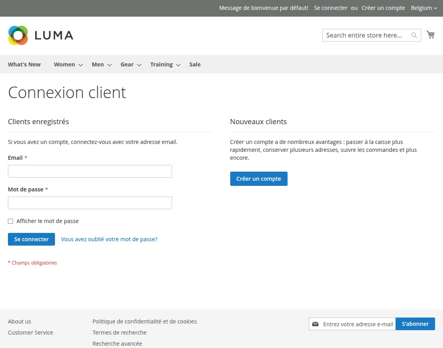
Task: Click the S'abonner subscription button
Action: click(x=415, y=323)
